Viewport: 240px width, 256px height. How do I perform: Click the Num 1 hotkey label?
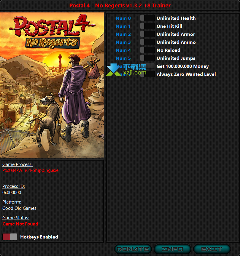pyautogui.click(x=123, y=26)
